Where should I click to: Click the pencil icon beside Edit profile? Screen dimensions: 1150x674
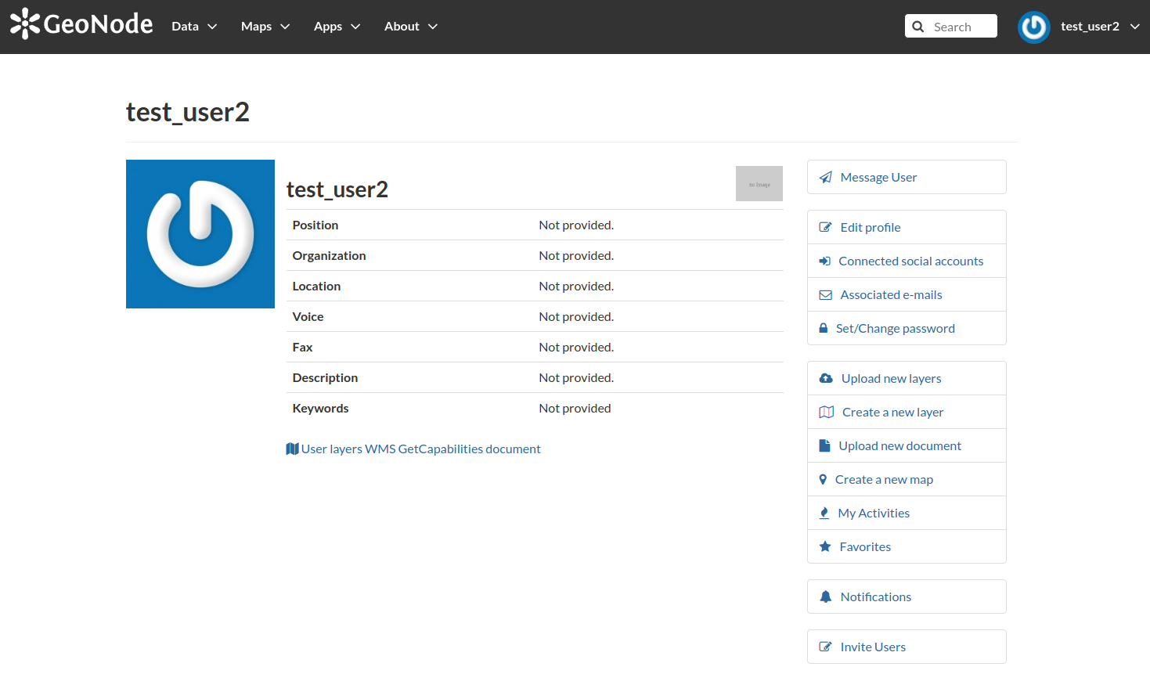coord(825,228)
